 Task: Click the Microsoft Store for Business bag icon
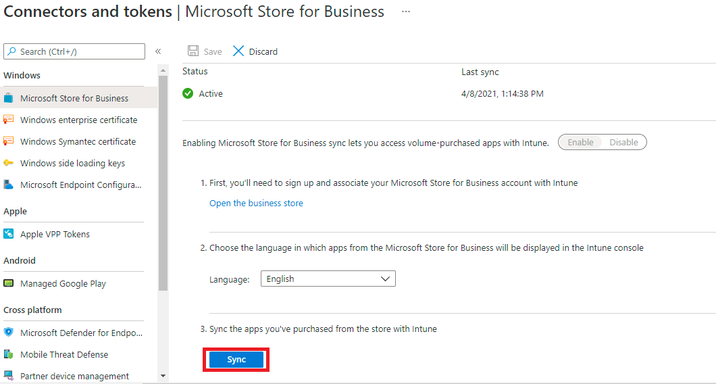(x=8, y=98)
